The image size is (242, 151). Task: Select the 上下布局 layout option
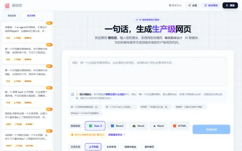[93, 147]
